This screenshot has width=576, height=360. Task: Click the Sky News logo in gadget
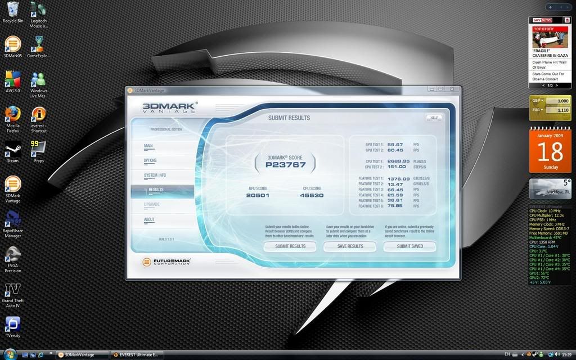click(543, 20)
